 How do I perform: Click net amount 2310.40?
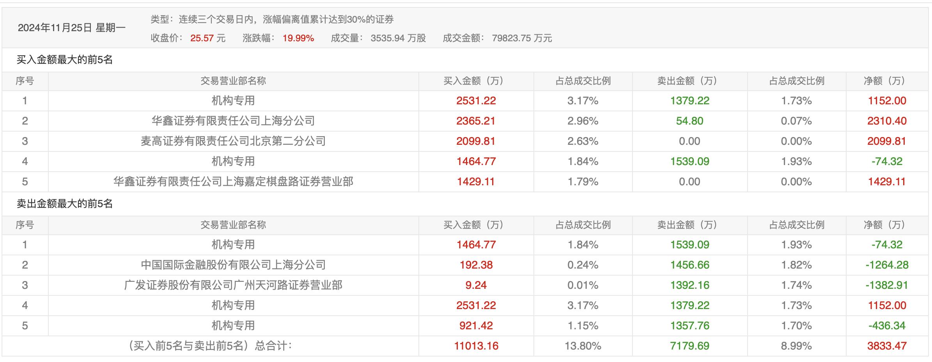point(887,121)
